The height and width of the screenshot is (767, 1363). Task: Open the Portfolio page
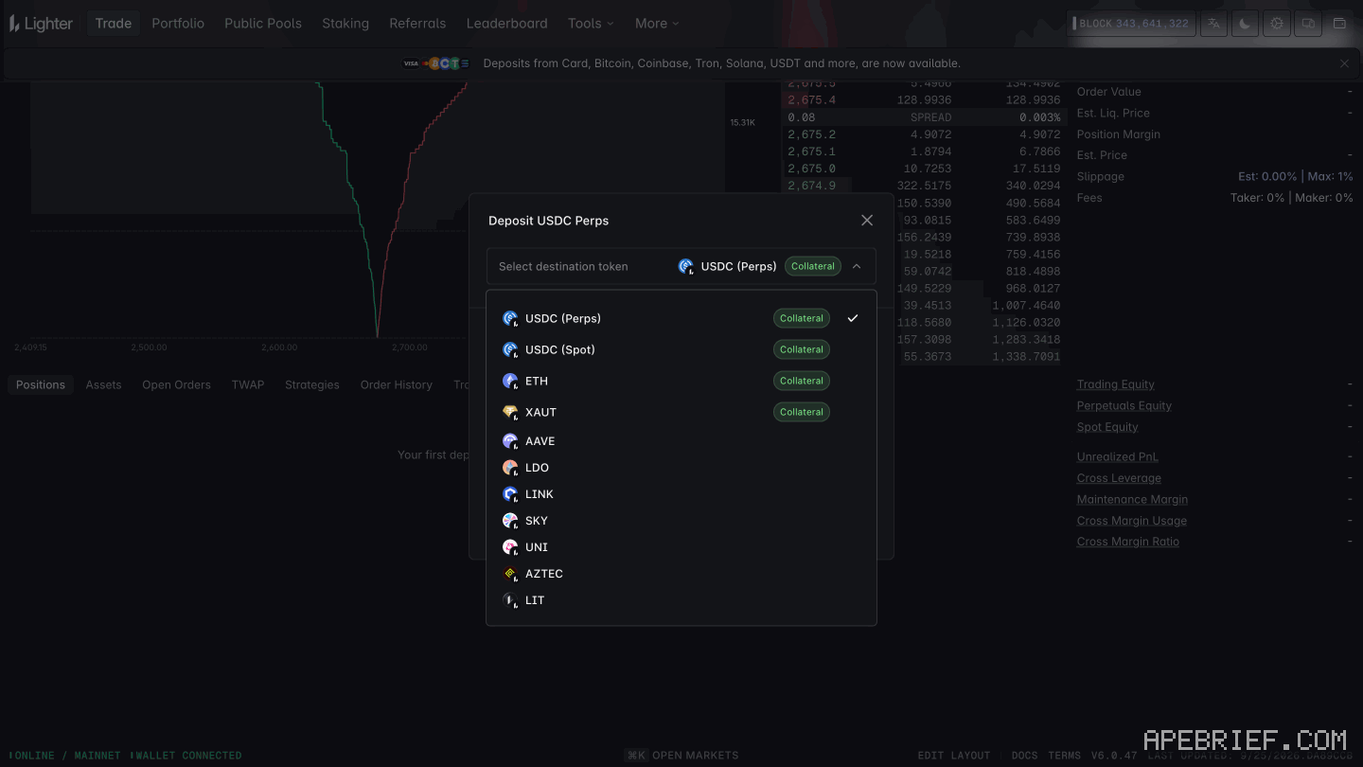178,24
